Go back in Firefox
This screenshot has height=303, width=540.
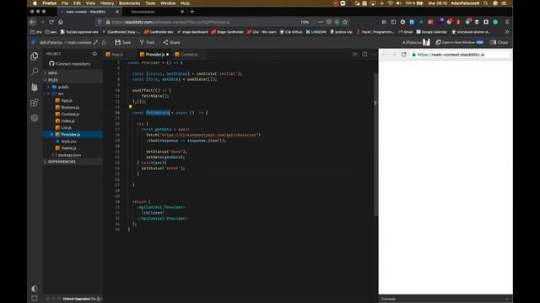pyautogui.click(x=33, y=22)
